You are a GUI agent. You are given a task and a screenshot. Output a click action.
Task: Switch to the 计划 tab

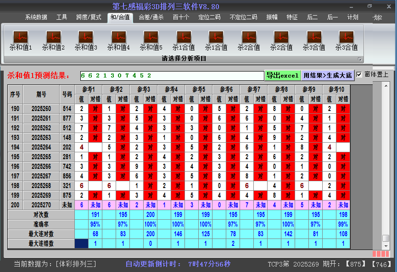tap(353, 17)
